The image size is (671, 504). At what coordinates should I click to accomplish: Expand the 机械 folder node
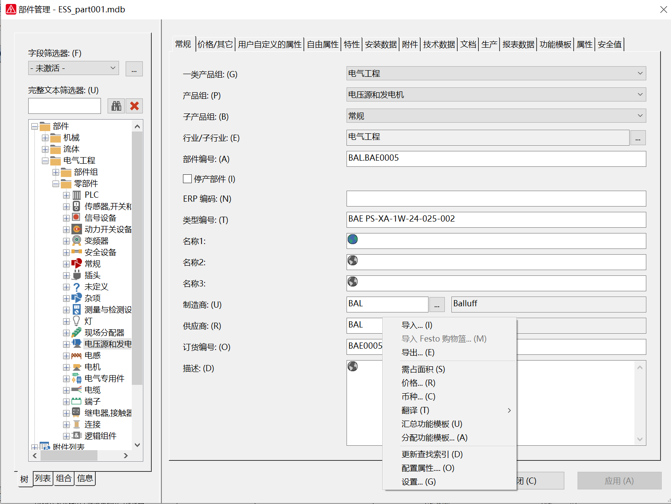point(45,138)
